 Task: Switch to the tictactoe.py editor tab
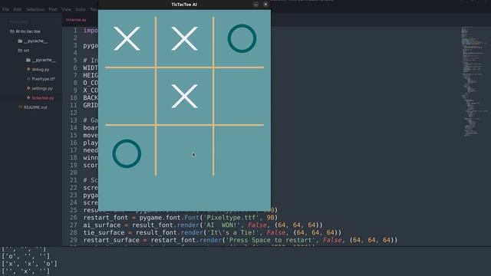click(x=76, y=20)
